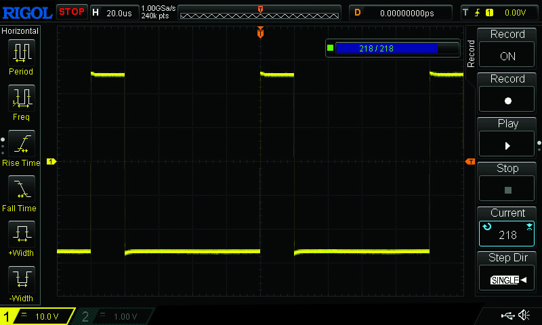This screenshot has width=542, height=325.
Task: Select the Freq measurement icon
Action: pos(20,102)
